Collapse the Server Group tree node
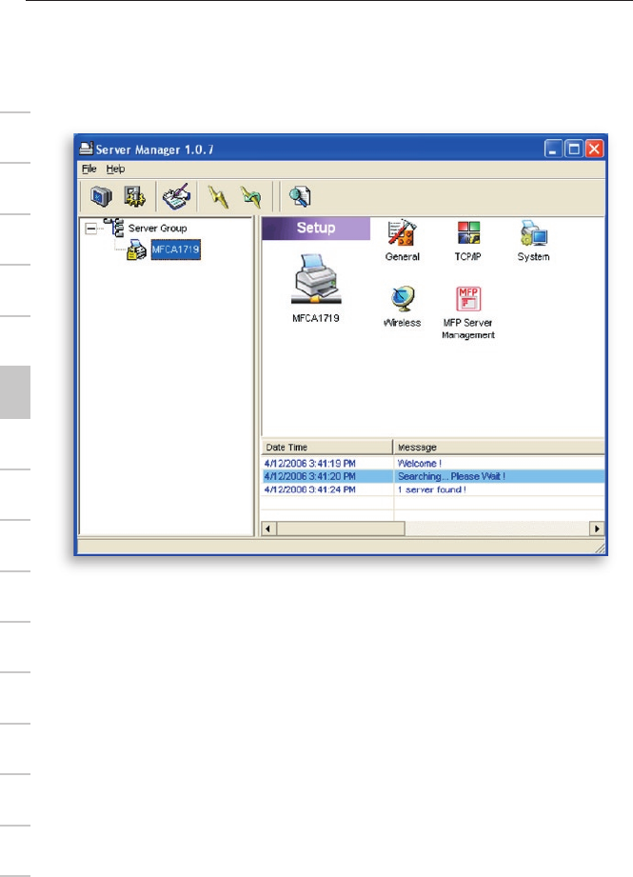Viewport: 633px width, 877px height. pos(90,229)
